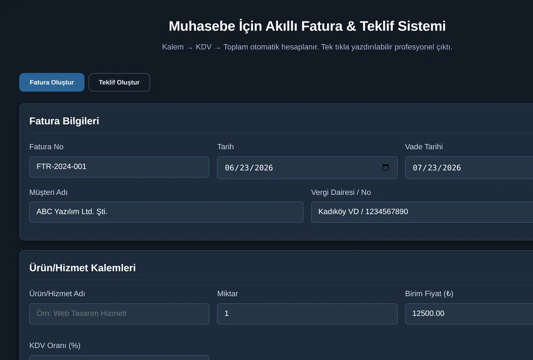The image size is (533, 360).
Task: Select the Miktar quantity field
Action: coord(307,314)
